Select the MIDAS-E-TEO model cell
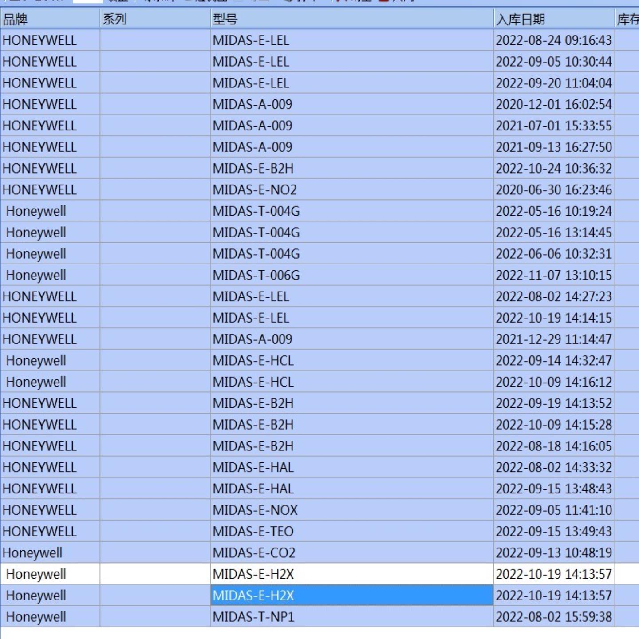This screenshot has height=639, width=639. click(x=352, y=531)
